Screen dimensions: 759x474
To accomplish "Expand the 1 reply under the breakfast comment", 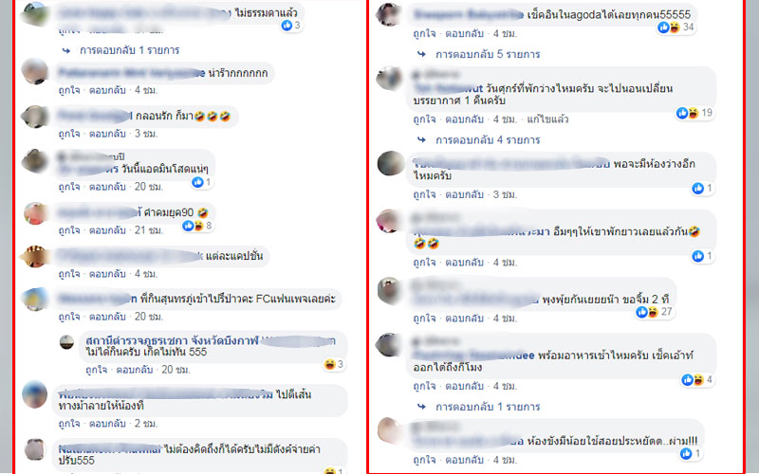I will pos(487,407).
